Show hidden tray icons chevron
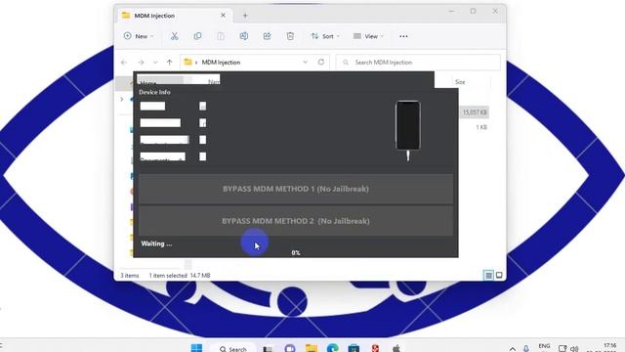 [x=513, y=348]
